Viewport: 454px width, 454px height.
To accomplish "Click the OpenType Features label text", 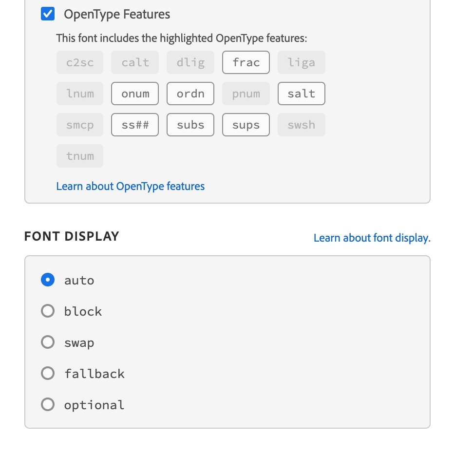I will (117, 14).
